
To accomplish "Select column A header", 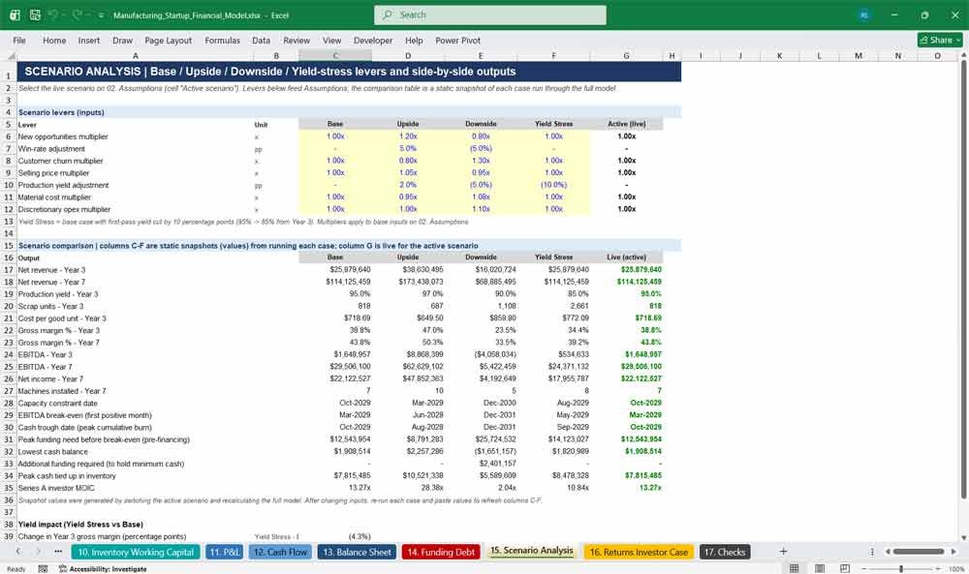I will click(136, 55).
